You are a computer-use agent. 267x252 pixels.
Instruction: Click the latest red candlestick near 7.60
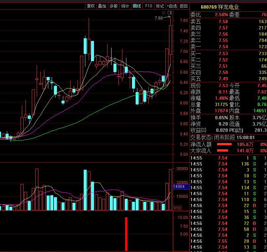tap(170, 40)
